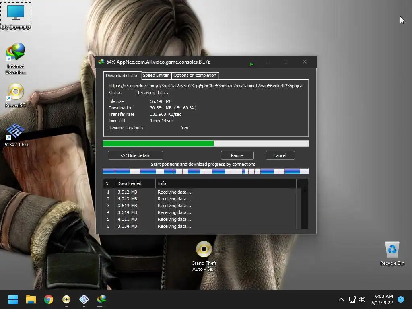Open volume control tray icon

tap(362, 299)
